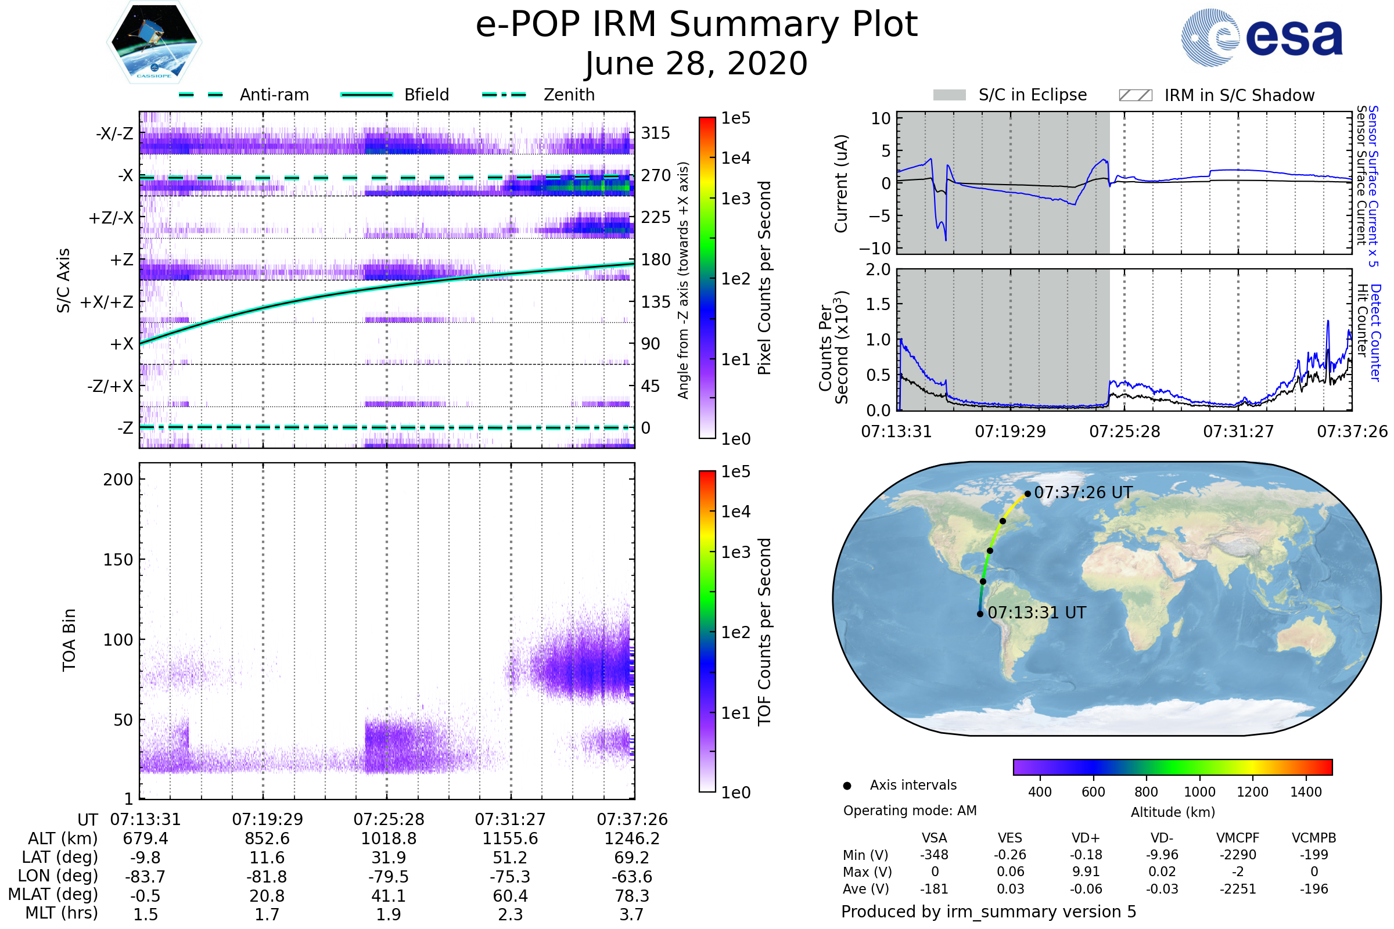
Task: Click the Operating mode: AM text
Action: [910, 811]
